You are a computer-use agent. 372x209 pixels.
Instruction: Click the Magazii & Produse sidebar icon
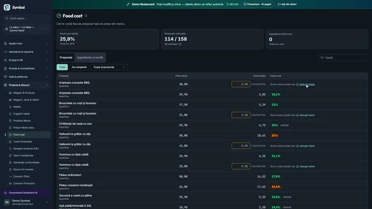(10, 93)
